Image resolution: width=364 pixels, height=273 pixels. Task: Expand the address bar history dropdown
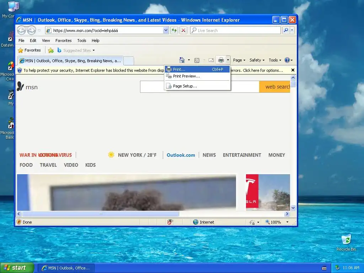point(166,31)
